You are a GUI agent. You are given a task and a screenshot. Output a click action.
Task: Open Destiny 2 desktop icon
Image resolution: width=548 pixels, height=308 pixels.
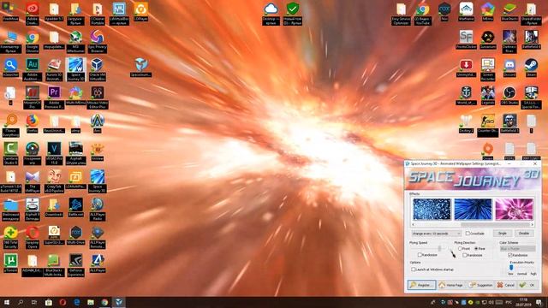pyautogui.click(x=466, y=123)
